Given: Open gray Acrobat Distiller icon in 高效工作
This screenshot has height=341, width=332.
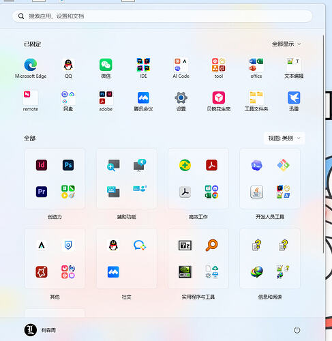Looking at the screenshot, I should coord(185,192).
